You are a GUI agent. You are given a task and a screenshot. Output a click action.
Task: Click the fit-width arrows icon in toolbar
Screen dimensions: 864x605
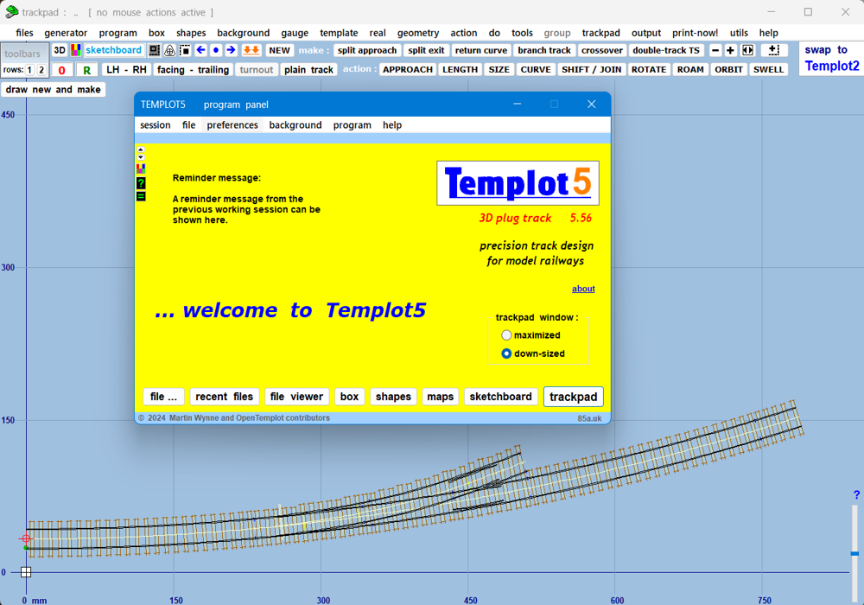click(747, 50)
